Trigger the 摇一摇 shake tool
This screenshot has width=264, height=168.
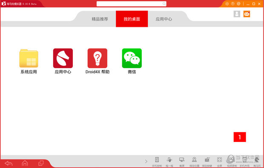[x=169, y=162]
